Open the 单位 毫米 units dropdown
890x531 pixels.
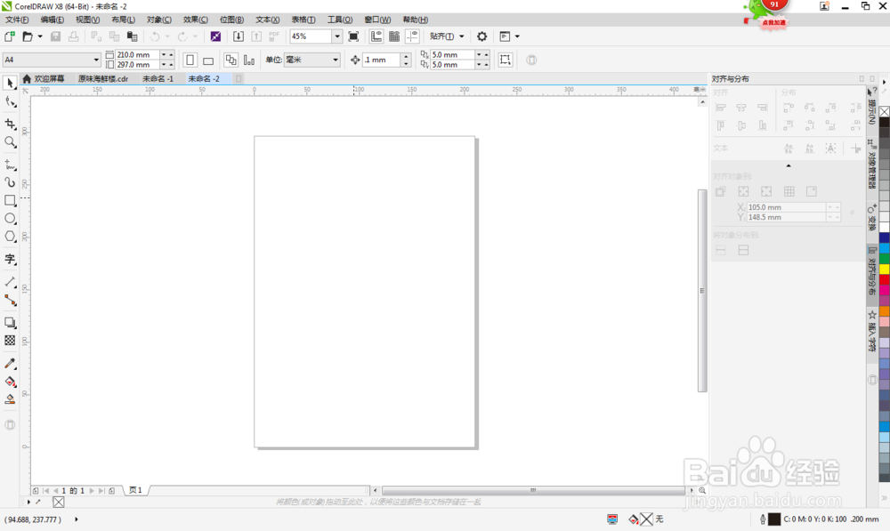click(335, 60)
